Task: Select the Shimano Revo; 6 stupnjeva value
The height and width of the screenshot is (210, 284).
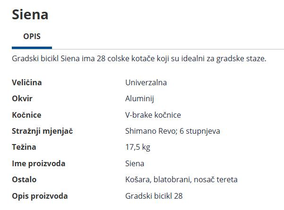Action: (x=172, y=131)
